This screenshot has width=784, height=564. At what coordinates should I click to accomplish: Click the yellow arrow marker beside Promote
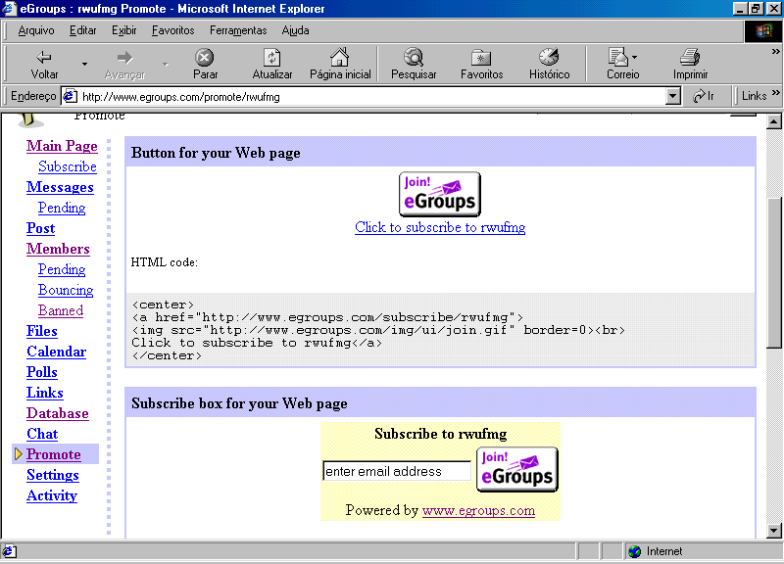pos(19,454)
